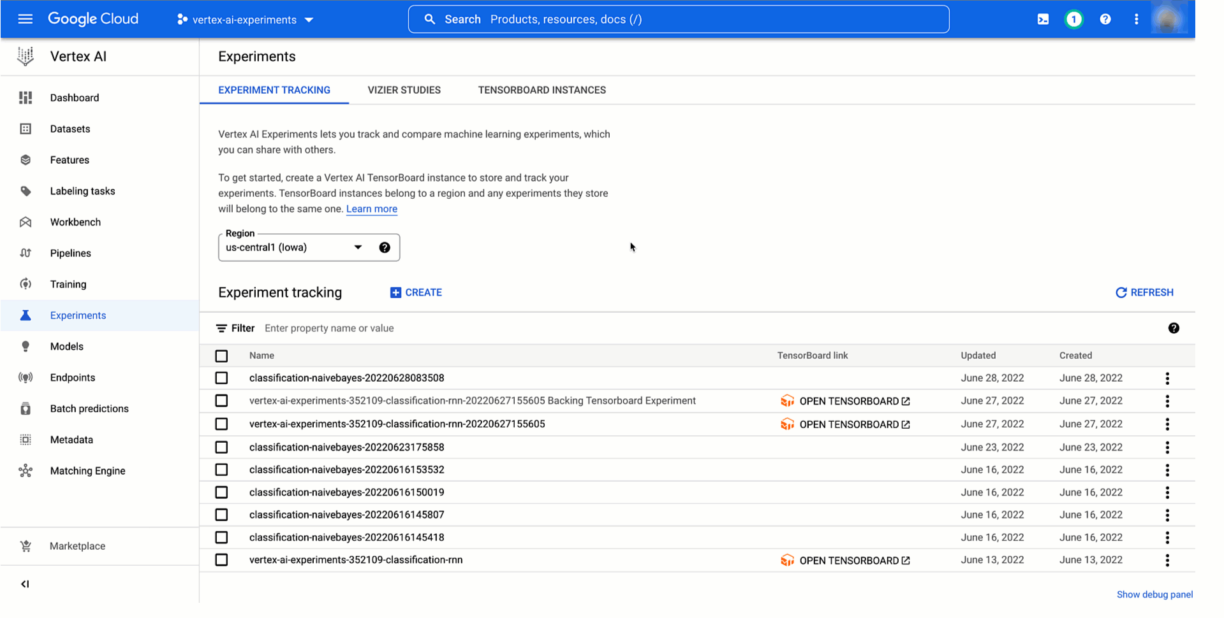Sort by the Created column header

pyautogui.click(x=1075, y=356)
